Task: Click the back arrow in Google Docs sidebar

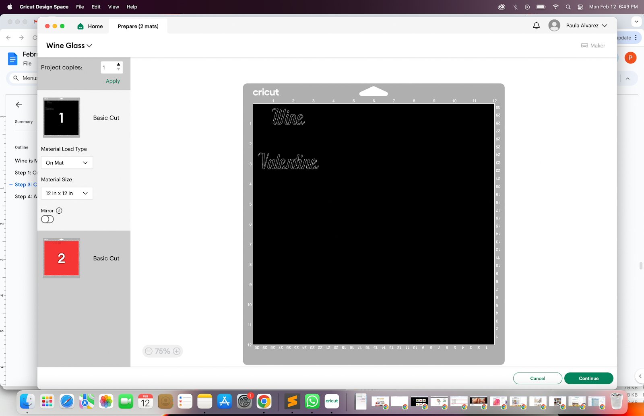Action: tap(19, 105)
